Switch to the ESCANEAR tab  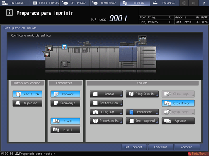click(x=165, y=3)
